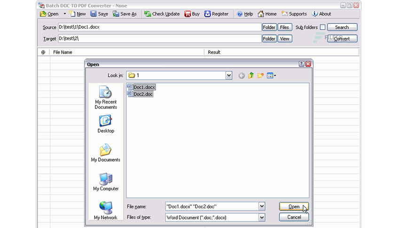Screen dimensions: 393x228
Task: Check for updates via Check Update
Action: (x=162, y=14)
